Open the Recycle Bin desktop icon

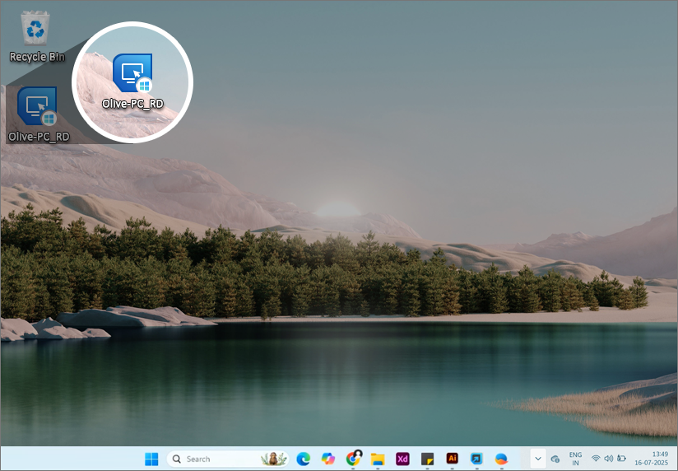pos(35,30)
